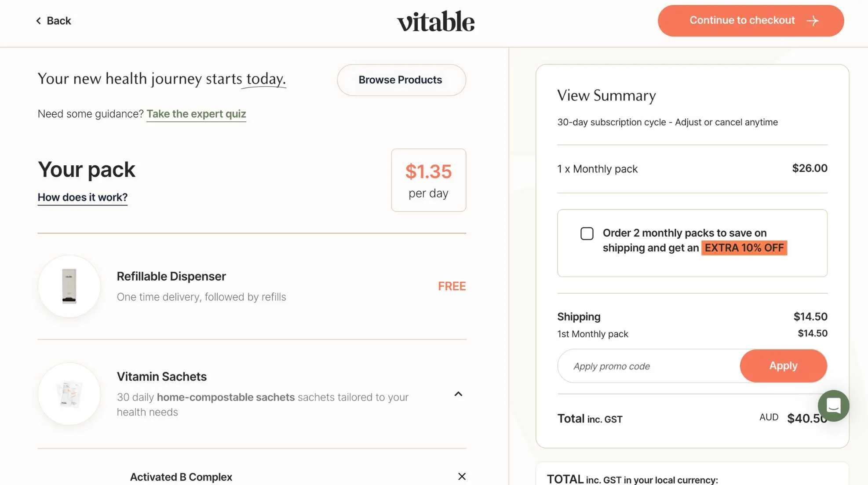Click the Browse Products button
868x485 pixels.
pyautogui.click(x=401, y=80)
